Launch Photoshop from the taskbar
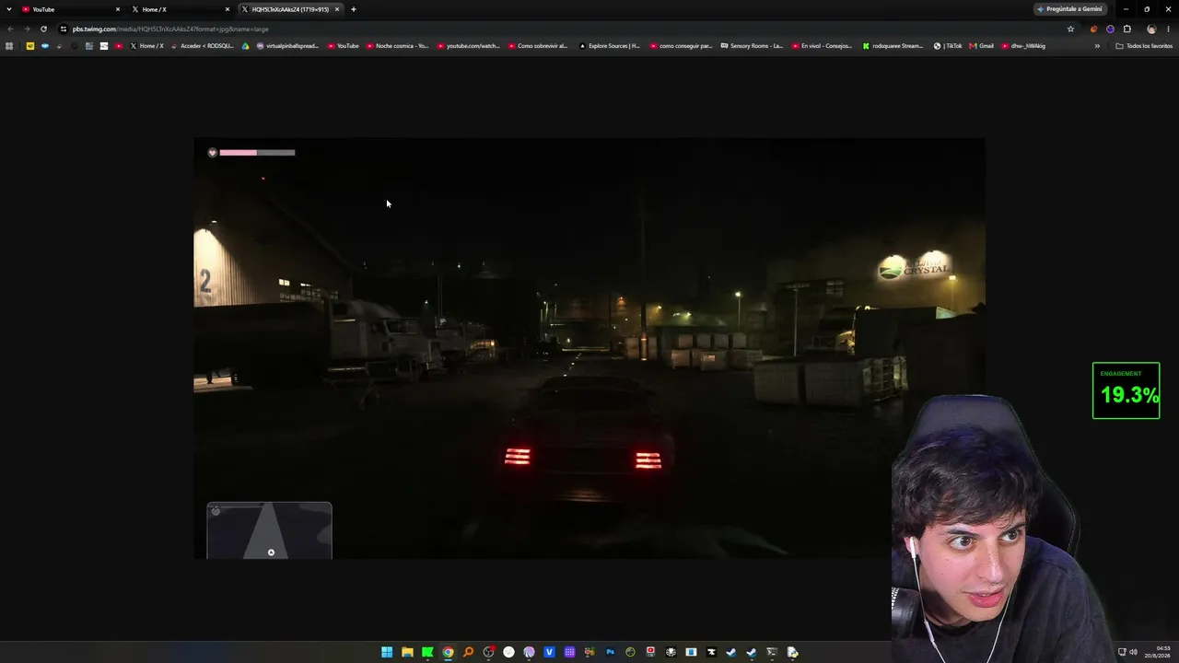The height and width of the screenshot is (663, 1179). pos(610,652)
